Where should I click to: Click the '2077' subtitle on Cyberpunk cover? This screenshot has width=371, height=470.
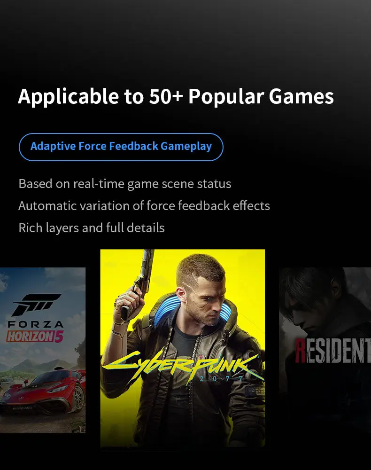tap(222, 379)
